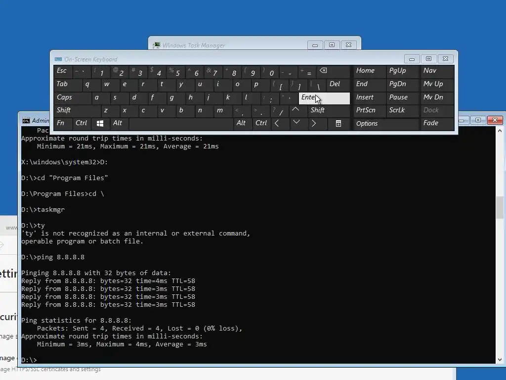Click the command prompt scrollbar thumb
Image resolution: width=506 pixels, height=380 pixels.
(x=500, y=207)
